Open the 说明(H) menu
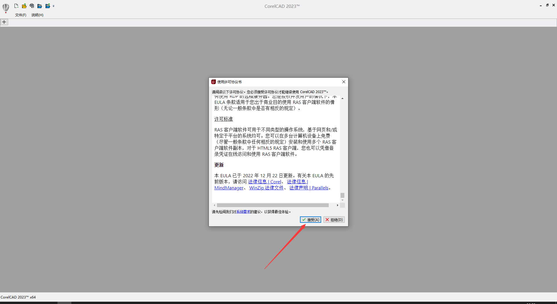 pyautogui.click(x=37, y=15)
